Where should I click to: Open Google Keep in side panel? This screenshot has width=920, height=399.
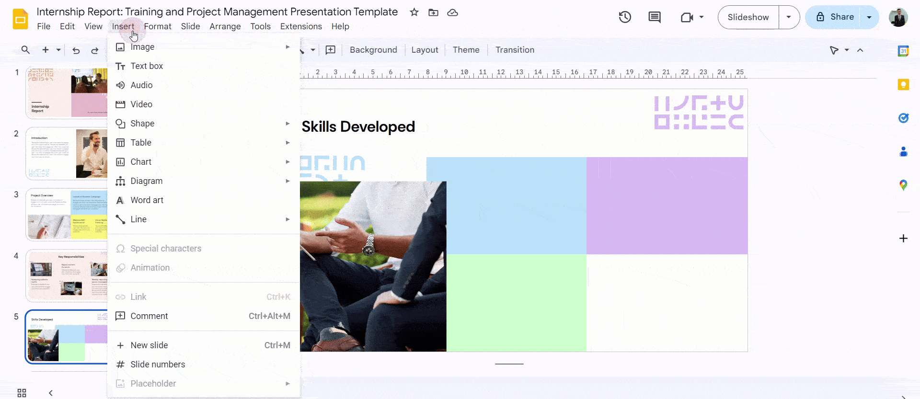(903, 85)
